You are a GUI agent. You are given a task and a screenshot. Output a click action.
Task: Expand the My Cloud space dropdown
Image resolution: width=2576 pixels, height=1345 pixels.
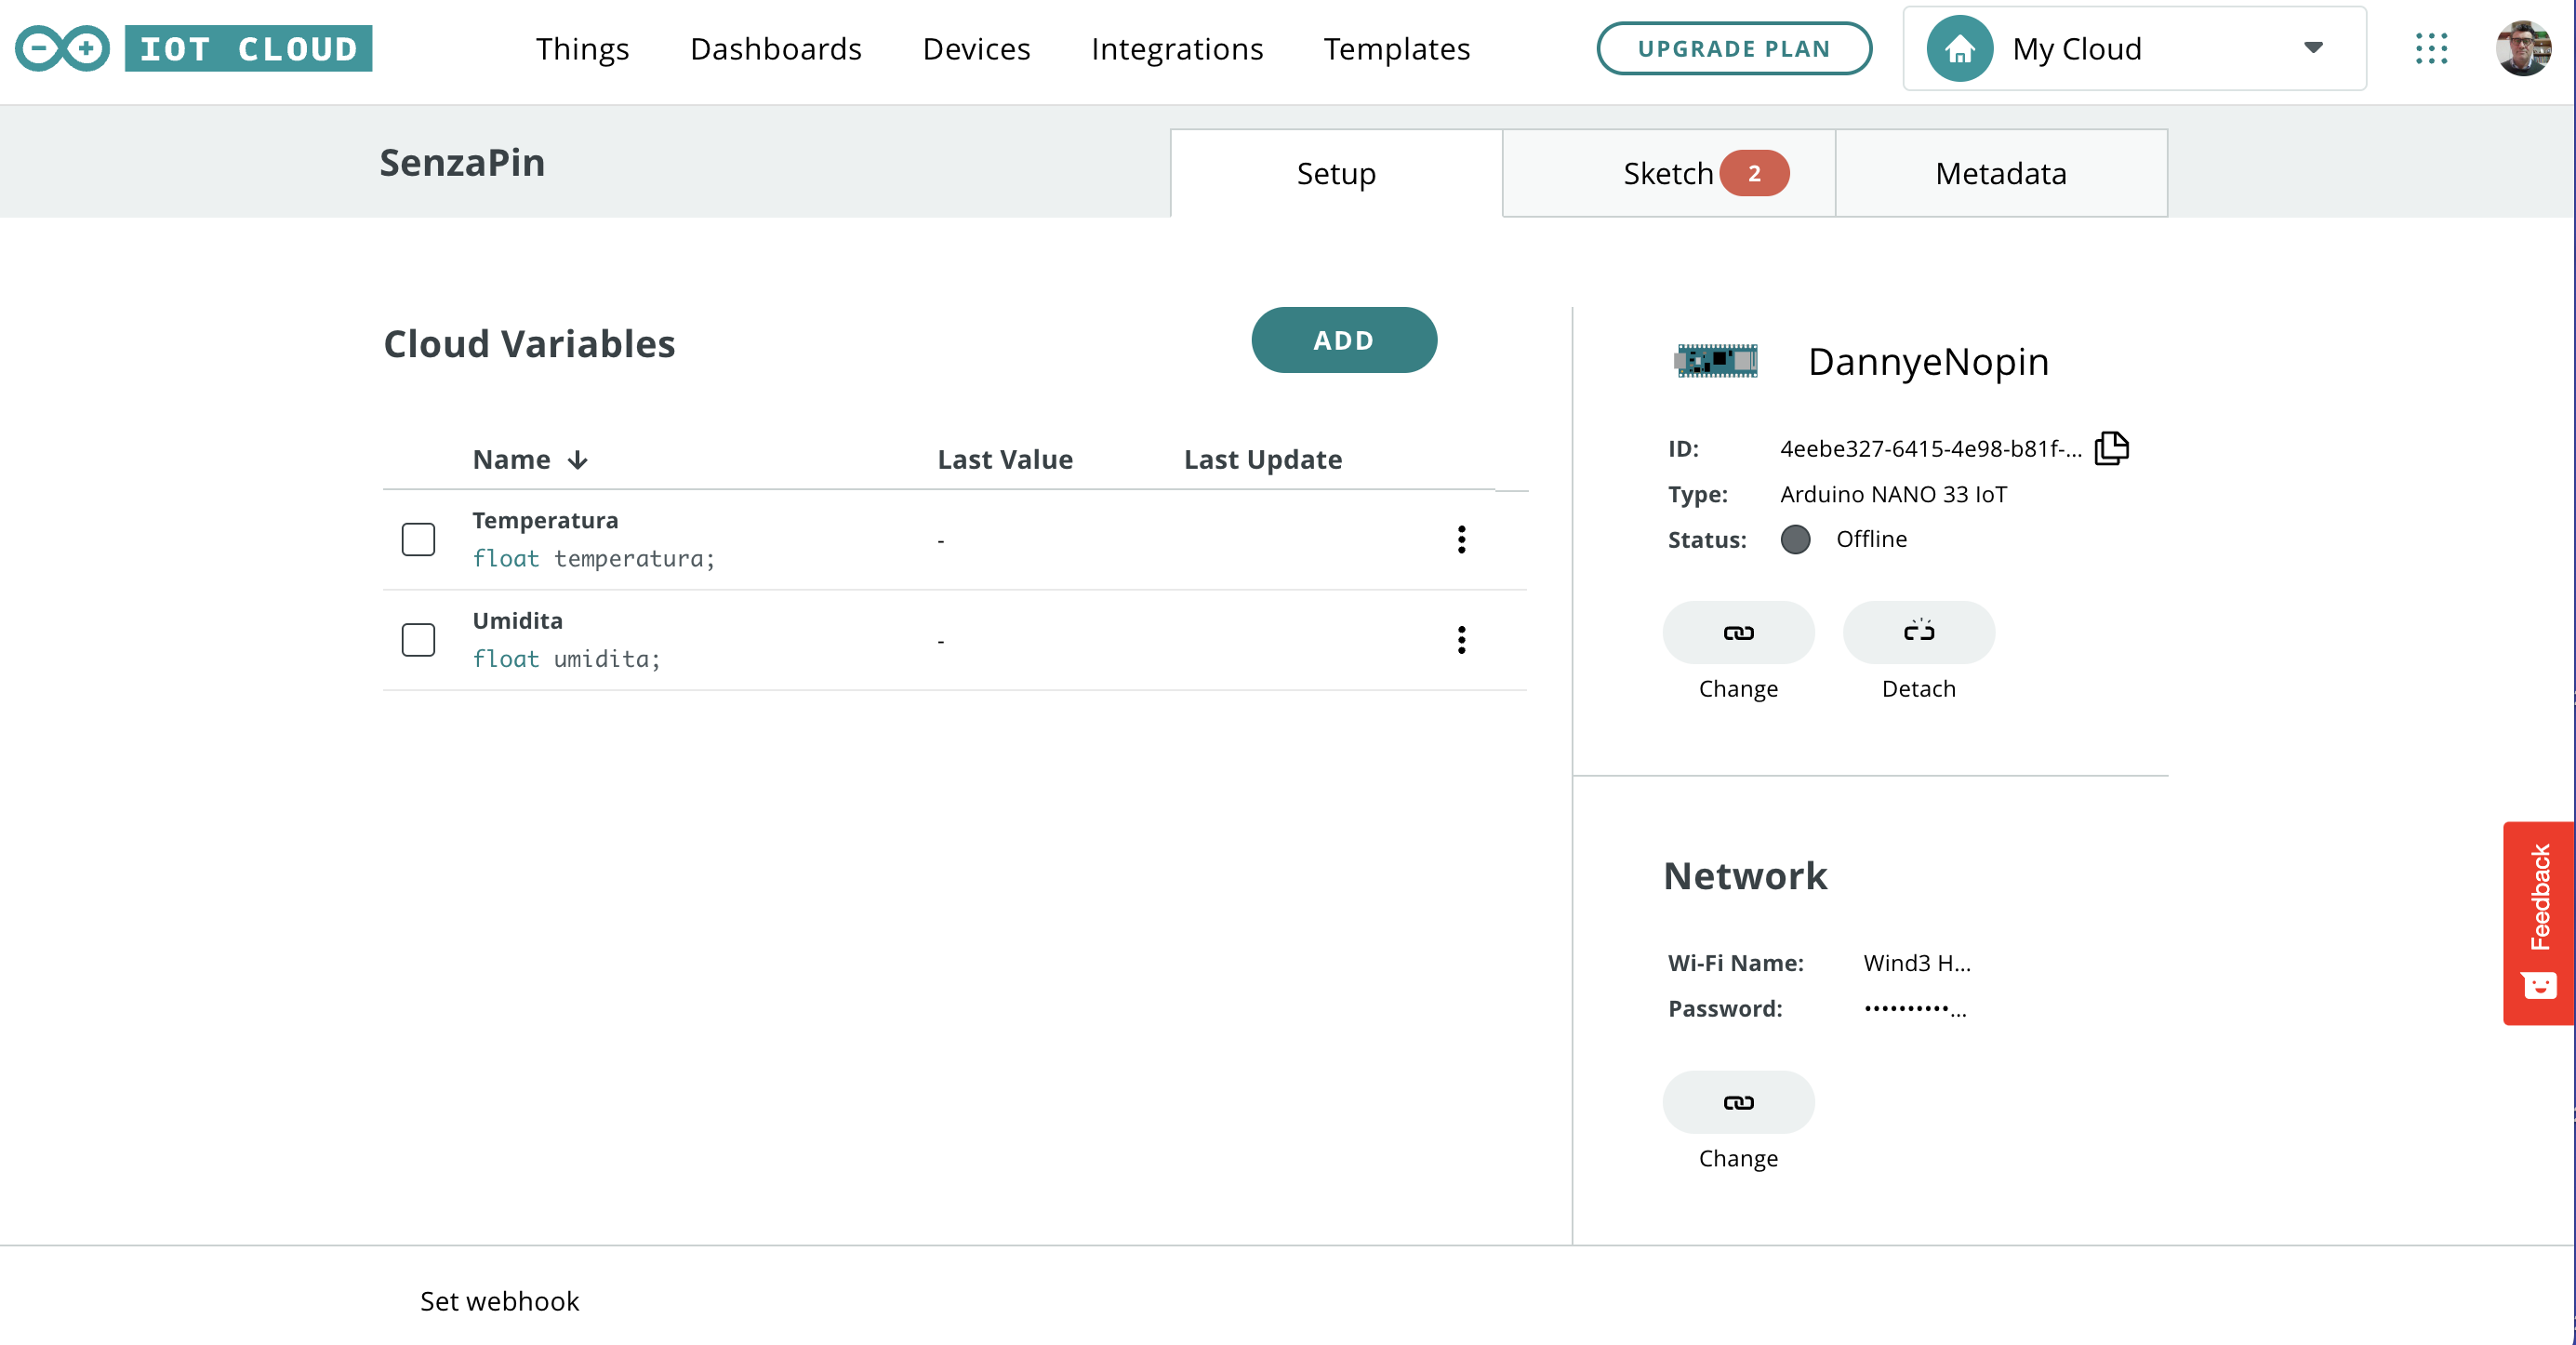coord(2312,48)
